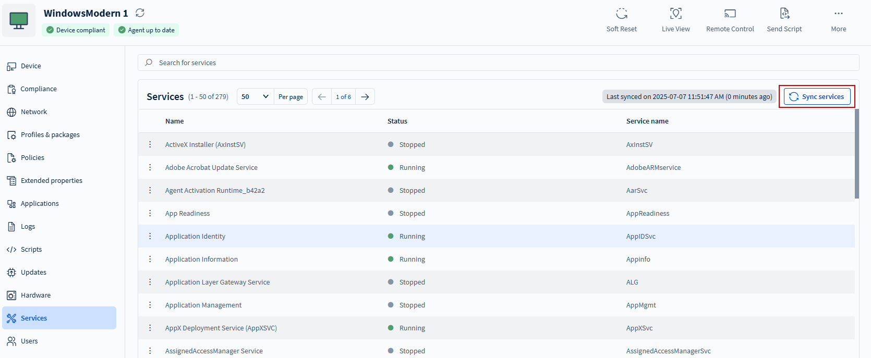Refresh device icon next to WindowsModern 1
This screenshot has height=358, width=871.
pos(140,13)
